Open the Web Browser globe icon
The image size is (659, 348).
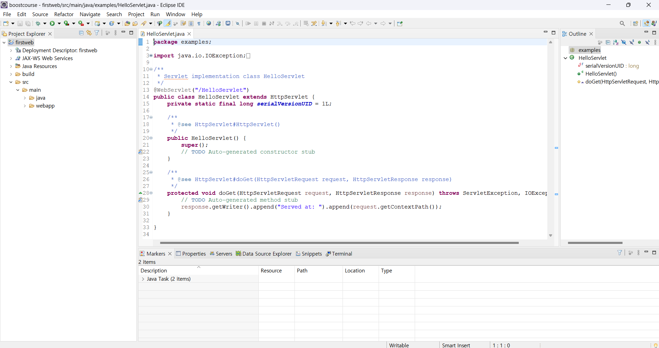pyautogui.click(x=209, y=23)
